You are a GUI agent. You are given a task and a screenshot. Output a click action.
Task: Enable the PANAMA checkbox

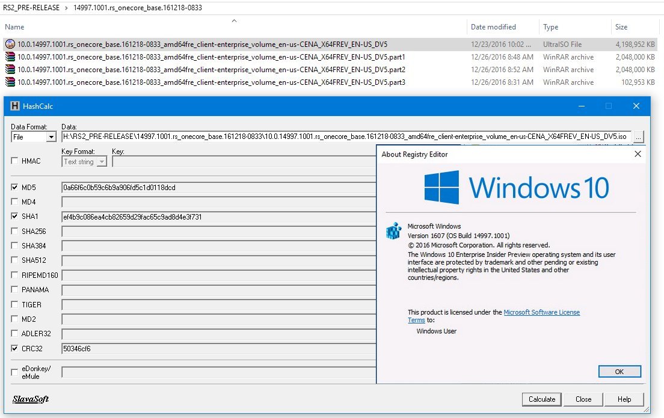14,290
